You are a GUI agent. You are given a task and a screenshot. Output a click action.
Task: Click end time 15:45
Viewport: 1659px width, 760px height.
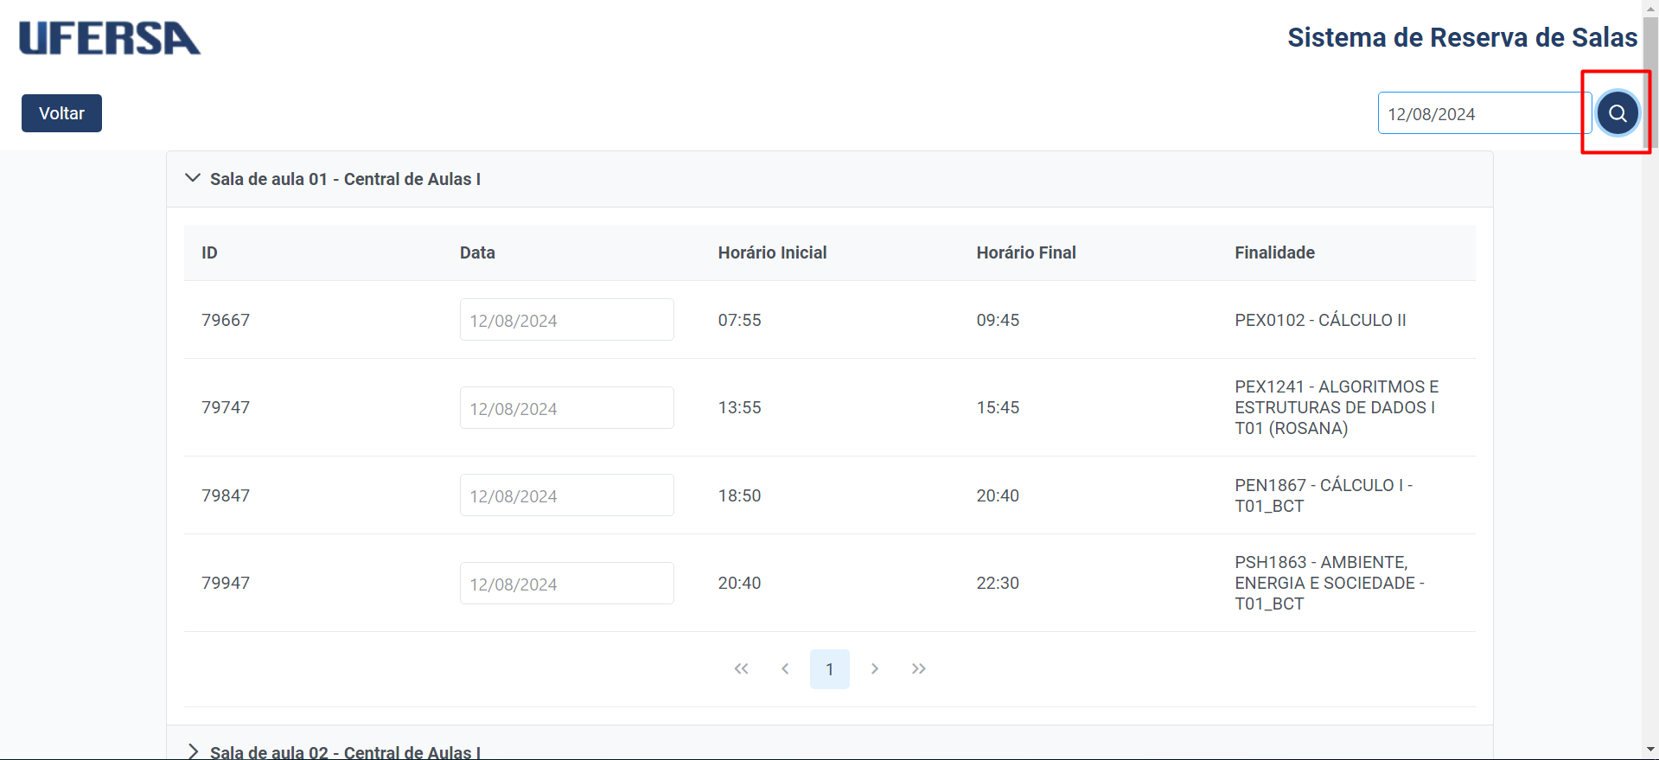(998, 407)
